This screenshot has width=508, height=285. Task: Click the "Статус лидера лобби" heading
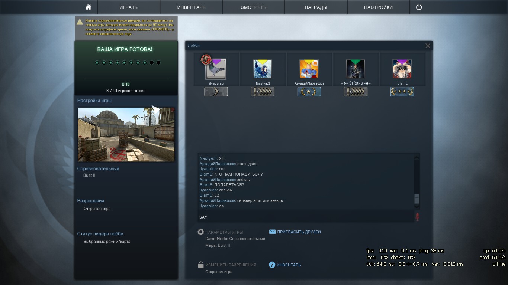point(100,234)
